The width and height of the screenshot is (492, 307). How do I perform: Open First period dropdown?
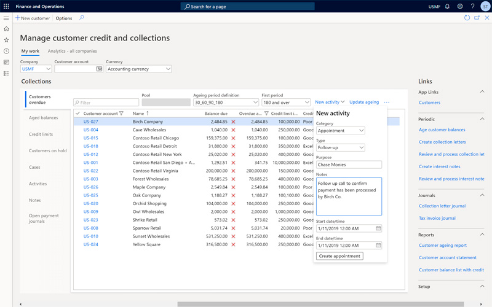(x=286, y=103)
